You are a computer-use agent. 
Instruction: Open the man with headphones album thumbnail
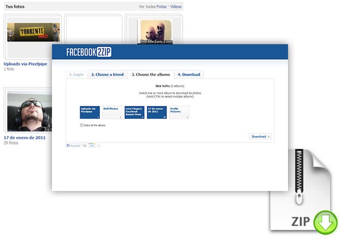click(29, 111)
